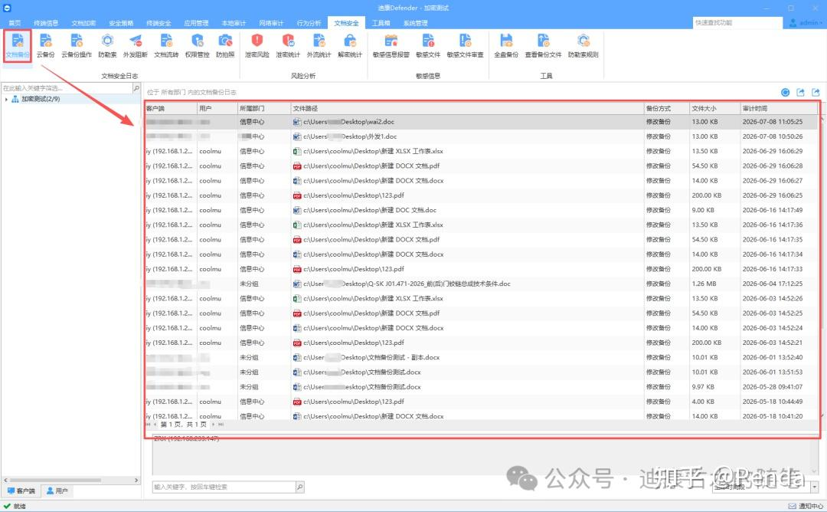This screenshot has width=827, height=512.
Task: Open the 敏感文件审查 tool
Action: pyautogui.click(x=466, y=46)
